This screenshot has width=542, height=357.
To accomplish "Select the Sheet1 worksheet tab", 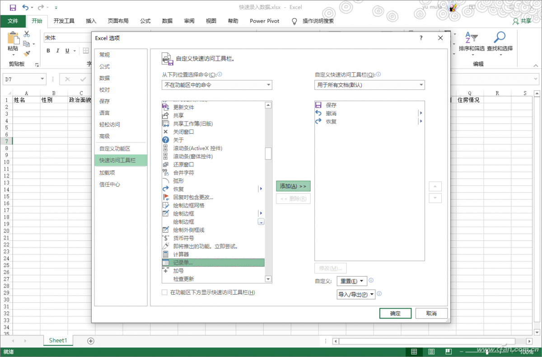I will [58, 341].
